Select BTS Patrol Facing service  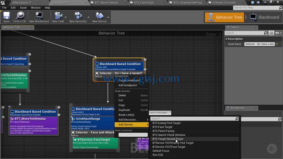pos(195,131)
